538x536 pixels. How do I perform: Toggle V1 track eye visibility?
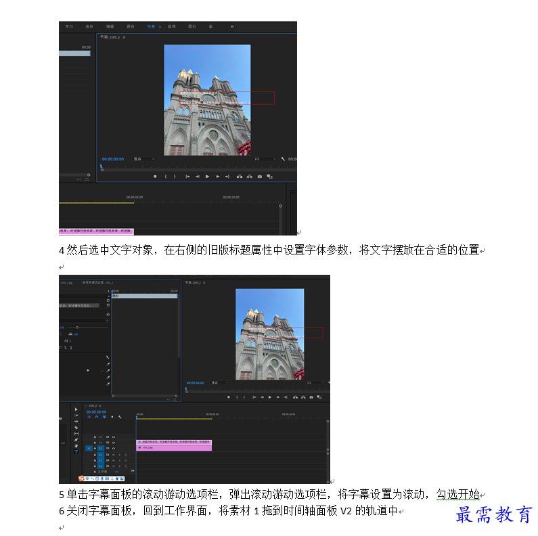click(114, 448)
